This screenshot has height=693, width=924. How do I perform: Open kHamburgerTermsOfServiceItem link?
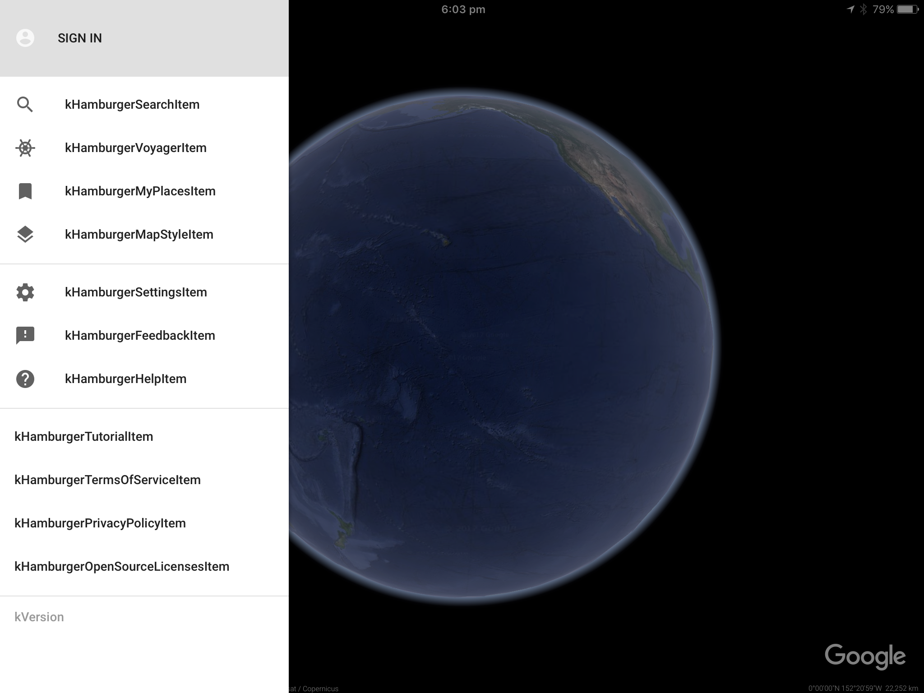(x=107, y=480)
